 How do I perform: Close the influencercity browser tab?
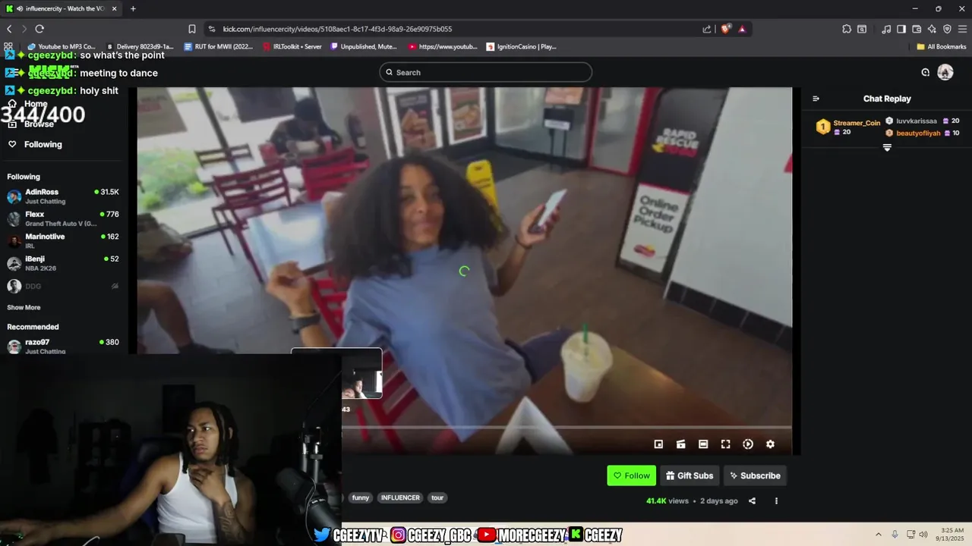click(115, 8)
